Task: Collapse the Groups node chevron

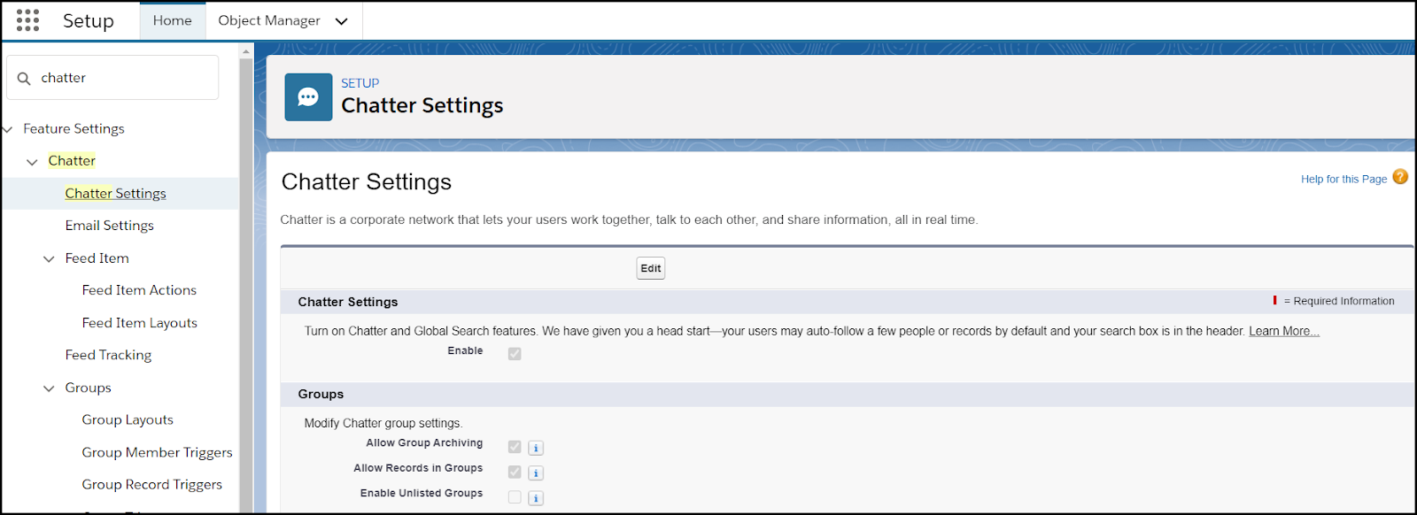Action: pos(49,388)
